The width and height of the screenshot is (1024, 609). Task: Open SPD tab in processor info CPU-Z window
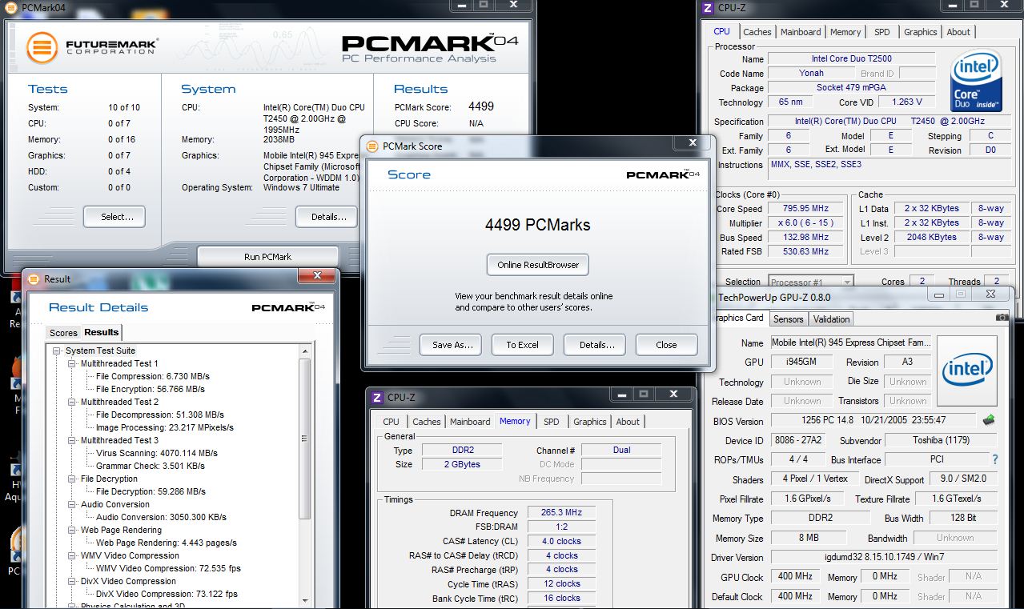(x=881, y=32)
